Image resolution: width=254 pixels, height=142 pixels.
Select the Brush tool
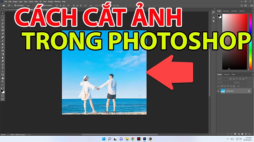point(2,41)
